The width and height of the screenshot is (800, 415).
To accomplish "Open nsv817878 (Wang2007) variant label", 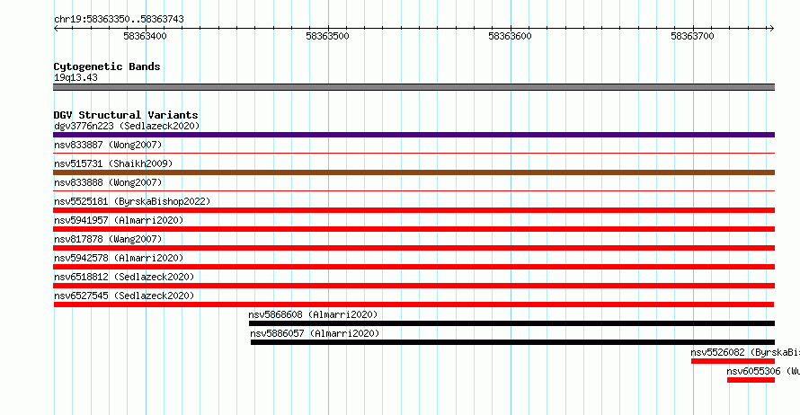I will 108,239.
